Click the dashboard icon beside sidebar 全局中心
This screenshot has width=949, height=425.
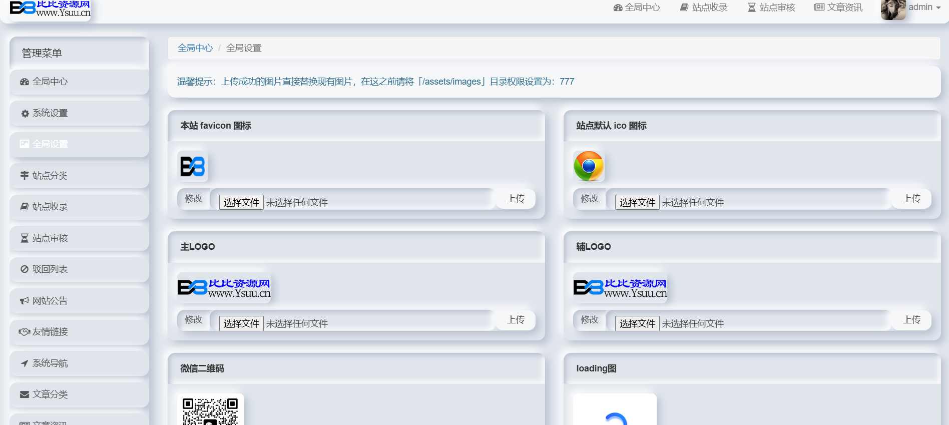(x=25, y=82)
